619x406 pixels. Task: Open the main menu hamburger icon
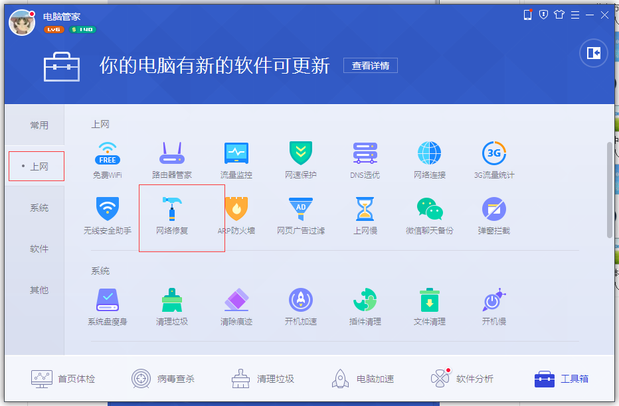(x=575, y=15)
